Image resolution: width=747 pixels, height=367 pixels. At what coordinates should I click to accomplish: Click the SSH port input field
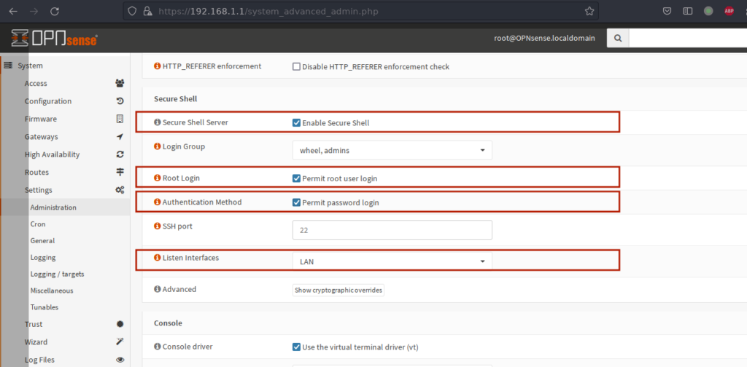(392, 230)
